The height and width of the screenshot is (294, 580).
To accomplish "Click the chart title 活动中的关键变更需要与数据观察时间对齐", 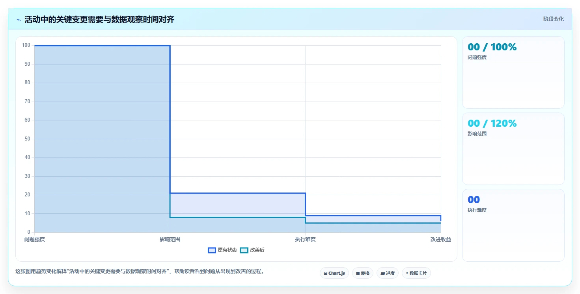I will coord(99,20).
